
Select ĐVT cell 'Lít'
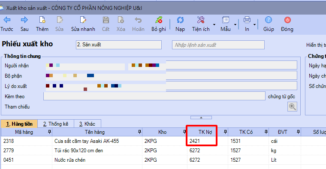(285, 160)
